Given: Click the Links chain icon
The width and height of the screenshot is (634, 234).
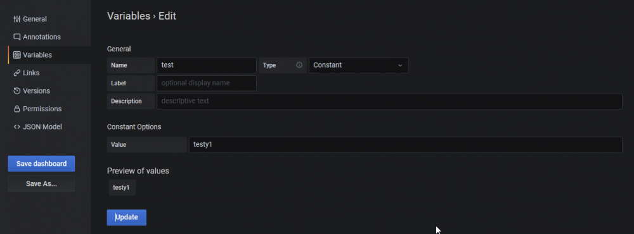Looking at the screenshot, I should [16, 73].
